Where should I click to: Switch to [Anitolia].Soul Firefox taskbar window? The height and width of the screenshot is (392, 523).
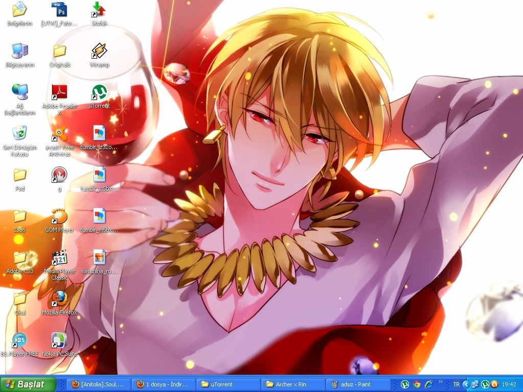[98, 384]
